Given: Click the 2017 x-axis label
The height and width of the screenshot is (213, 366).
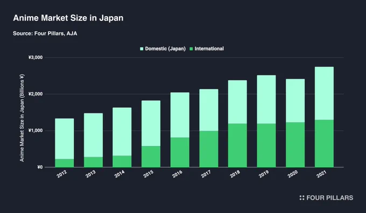Looking at the screenshot, I should click(x=206, y=174).
